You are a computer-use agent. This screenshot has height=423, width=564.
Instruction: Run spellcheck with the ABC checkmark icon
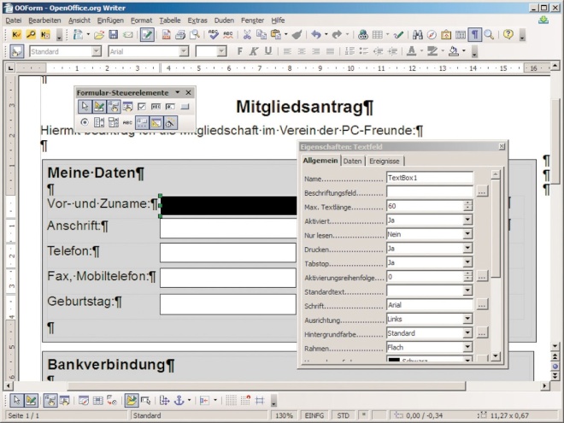pyautogui.click(x=214, y=34)
